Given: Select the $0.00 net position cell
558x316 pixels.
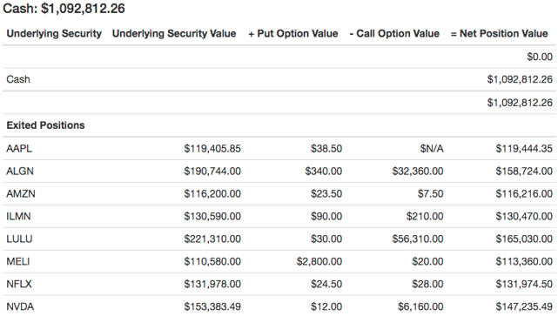Looking at the screenshot, I should pyautogui.click(x=540, y=57).
